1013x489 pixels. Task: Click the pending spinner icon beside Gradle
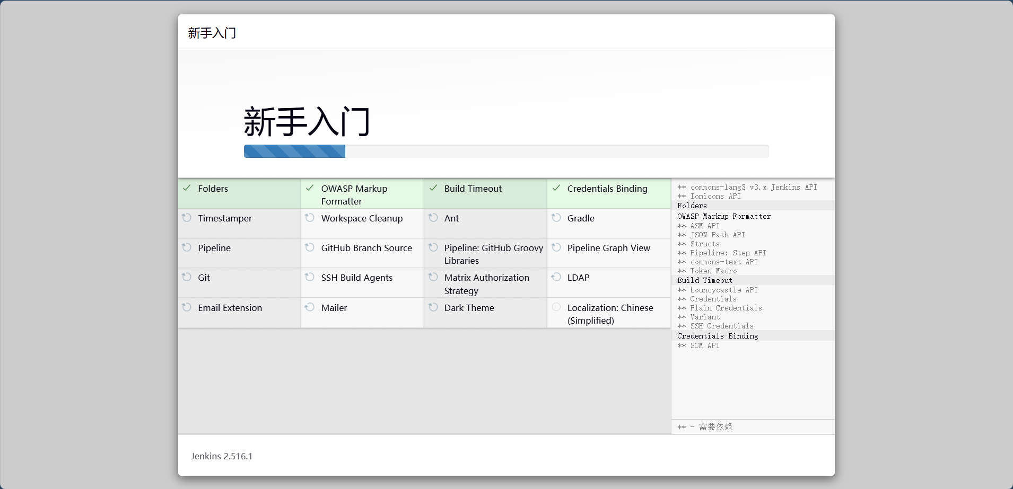(556, 218)
